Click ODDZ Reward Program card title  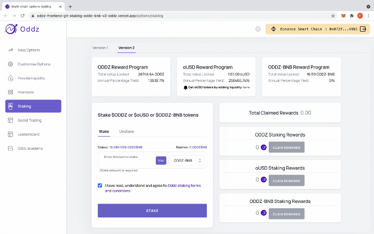click(123, 67)
